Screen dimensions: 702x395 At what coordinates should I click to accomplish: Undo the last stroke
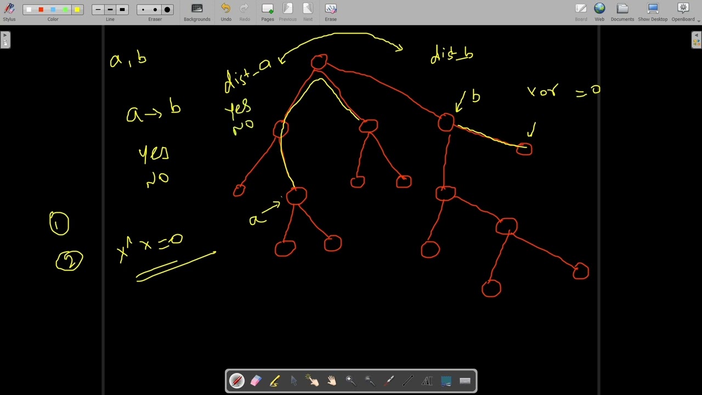(x=226, y=12)
